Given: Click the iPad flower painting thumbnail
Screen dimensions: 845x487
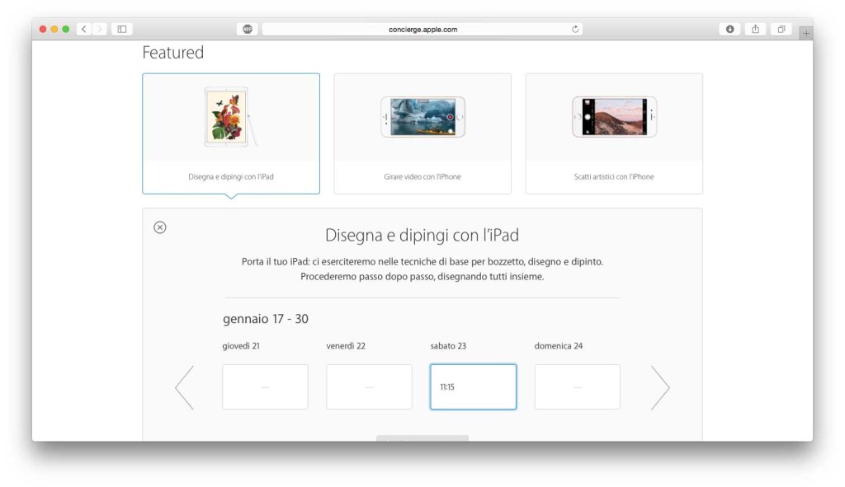Looking at the screenshot, I should point(231,117).
